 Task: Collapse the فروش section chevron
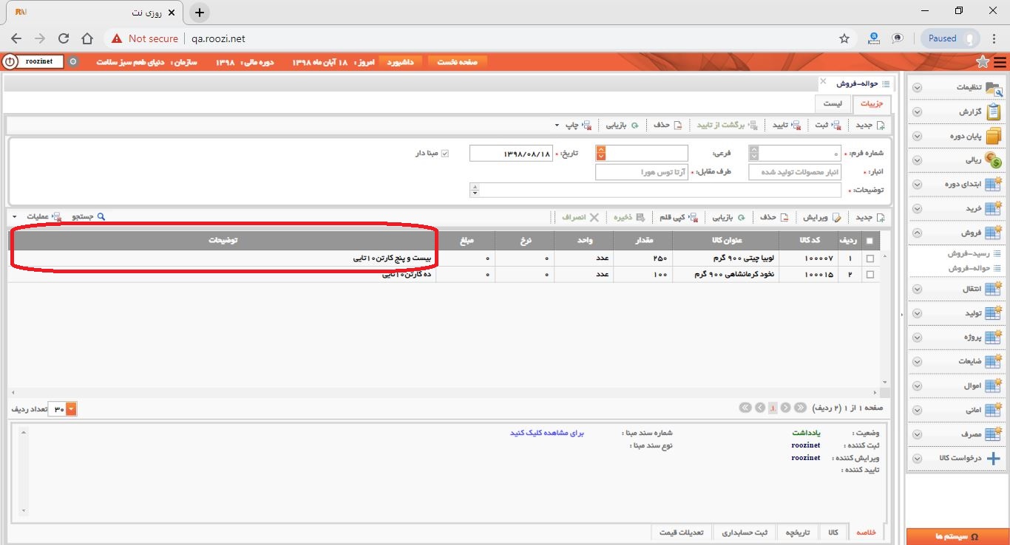pyautogui.click(x=917, y=233)
